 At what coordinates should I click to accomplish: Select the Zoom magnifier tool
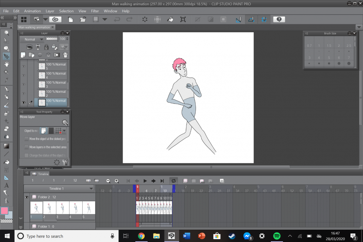(6, 33)
